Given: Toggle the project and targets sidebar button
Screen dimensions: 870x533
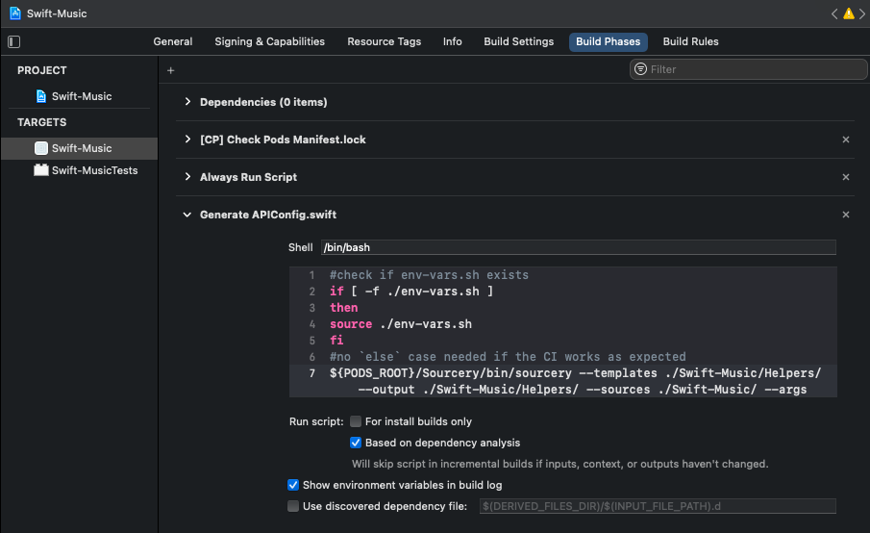Looking at the screenshot, I should point(13,41).
